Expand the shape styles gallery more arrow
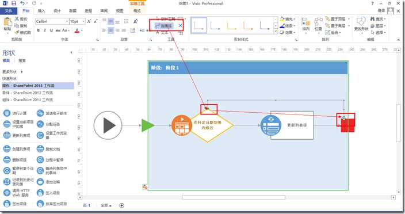Image resolution: width=405 pixels, height=214 pixels. click(276, 32)
